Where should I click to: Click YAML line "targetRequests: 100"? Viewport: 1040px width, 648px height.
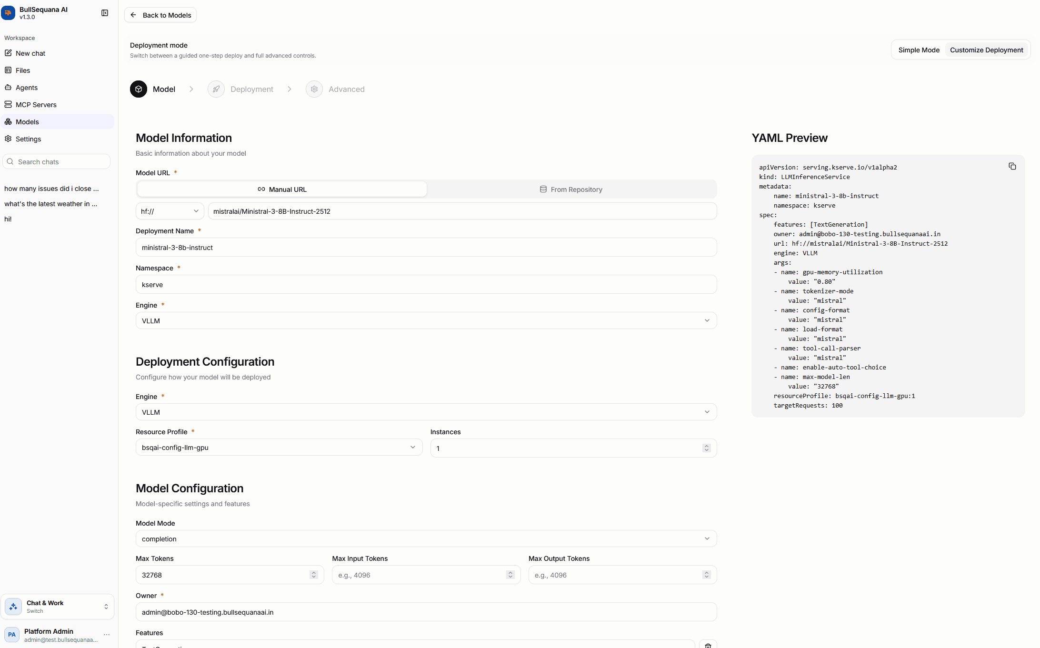tap(808, 406)
